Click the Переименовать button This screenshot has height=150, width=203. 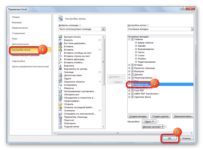tap(183, 116)
